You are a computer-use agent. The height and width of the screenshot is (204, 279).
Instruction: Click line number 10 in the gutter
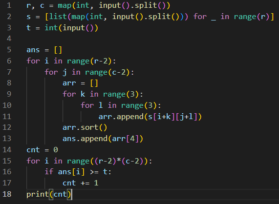click(x=7, y=105)
